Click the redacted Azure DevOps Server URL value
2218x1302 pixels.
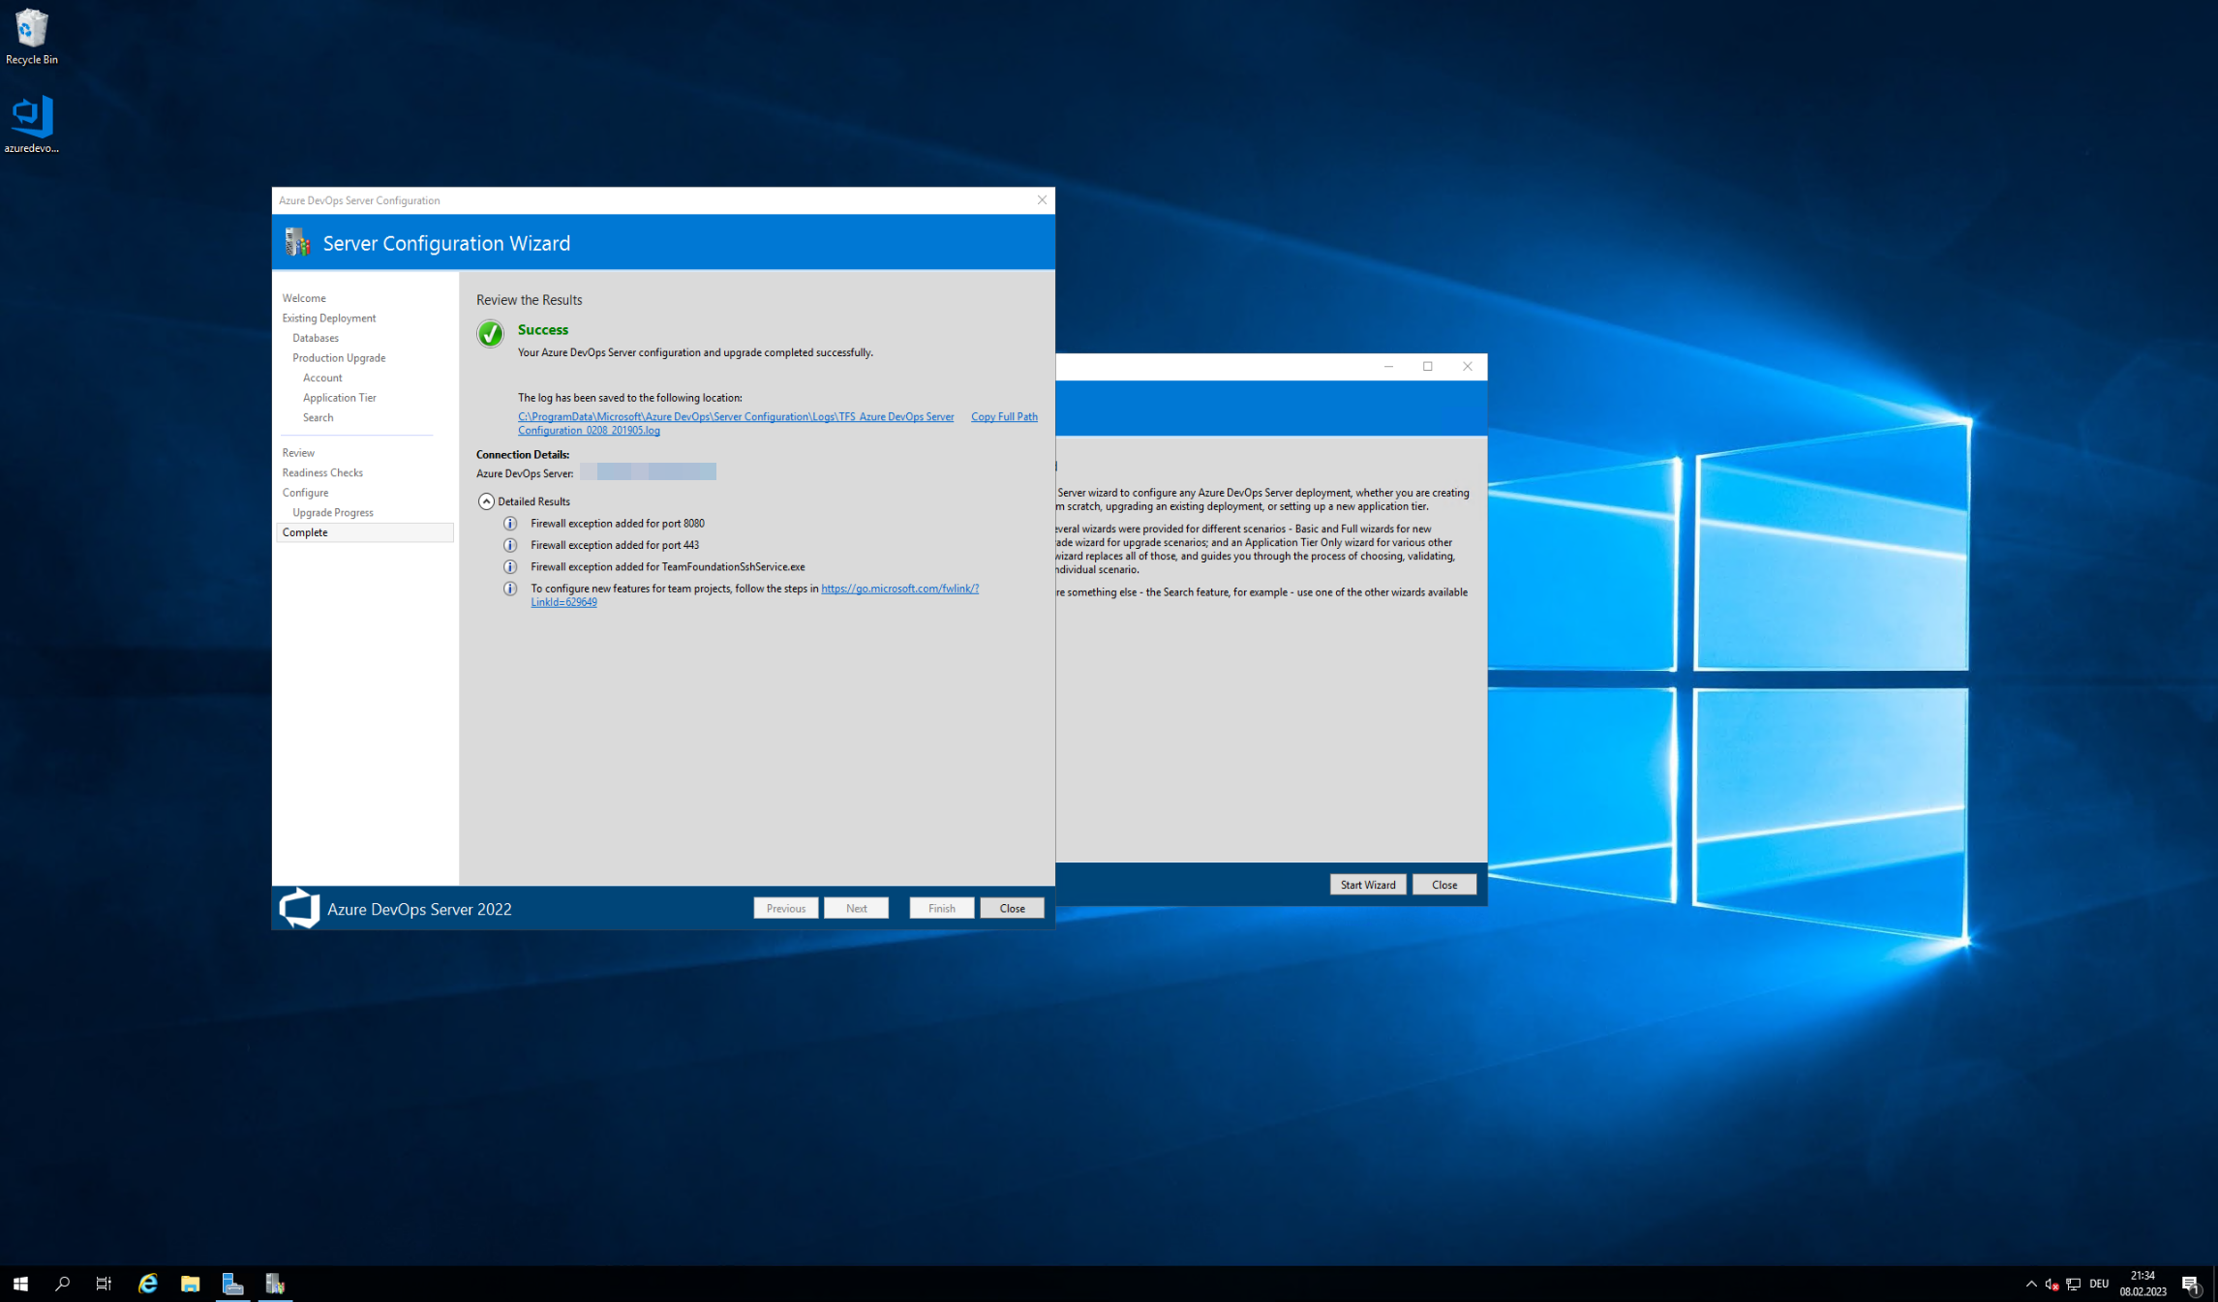coord(648,471)
